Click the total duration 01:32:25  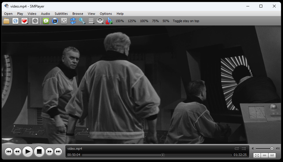point(240,155)
